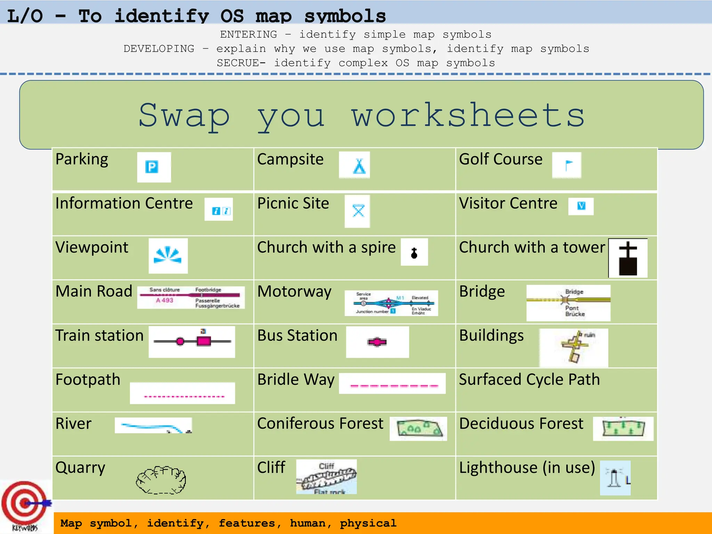This screenshot has height=534, width=712.
Task: Click the church with a spire symbol
Action: [414, 252]
